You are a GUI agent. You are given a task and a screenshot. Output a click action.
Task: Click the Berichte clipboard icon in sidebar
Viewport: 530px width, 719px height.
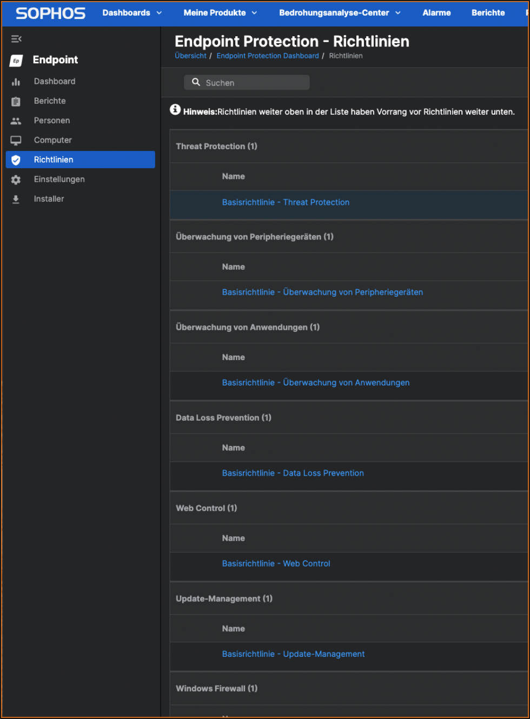pyautogui.click(x=16, y=102)
